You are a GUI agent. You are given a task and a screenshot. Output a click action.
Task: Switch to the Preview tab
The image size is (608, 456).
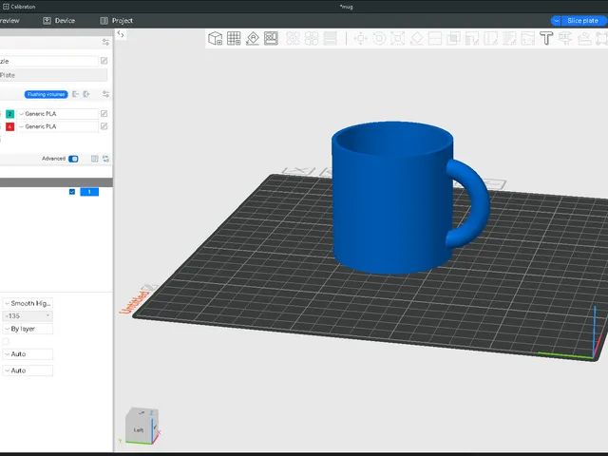pos(9,21)
